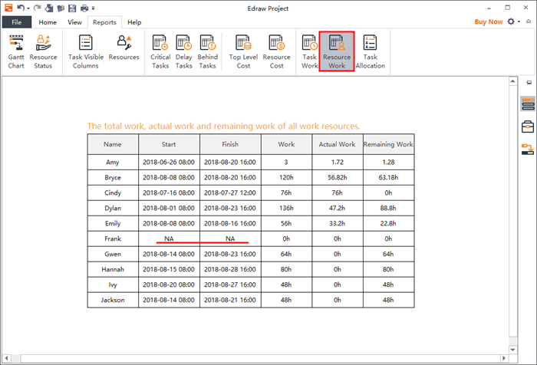Select the Resource Work report
Screen dimensions: 537x365
[x=337, y=51]
